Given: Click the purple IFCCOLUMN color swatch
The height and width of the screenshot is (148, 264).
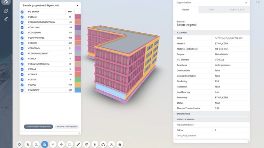Looking at the screenshot, I should coord(78,27).
